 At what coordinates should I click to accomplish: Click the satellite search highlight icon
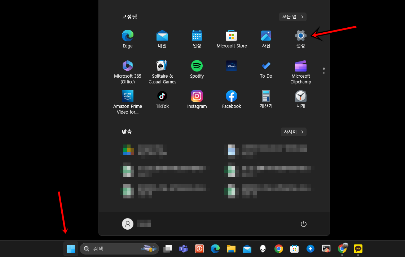pyautogui.click(x=149, y=249)
